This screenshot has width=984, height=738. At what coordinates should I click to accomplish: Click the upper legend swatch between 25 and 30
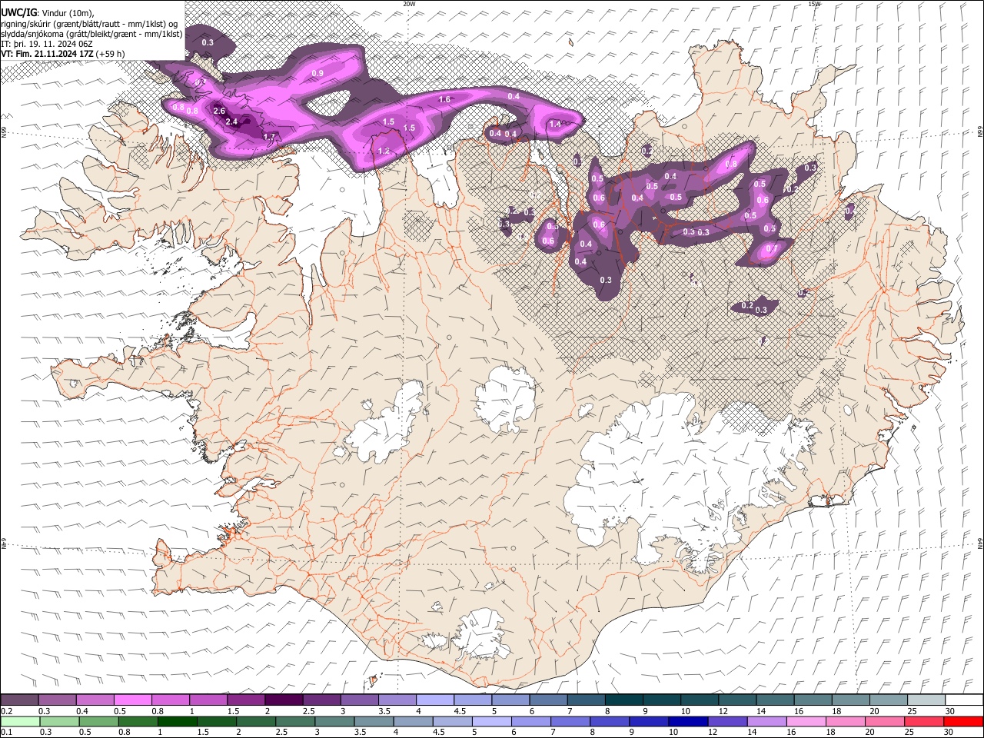click(927, 700)
